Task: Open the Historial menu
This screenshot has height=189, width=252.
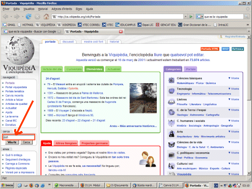Action: point(43,9)
